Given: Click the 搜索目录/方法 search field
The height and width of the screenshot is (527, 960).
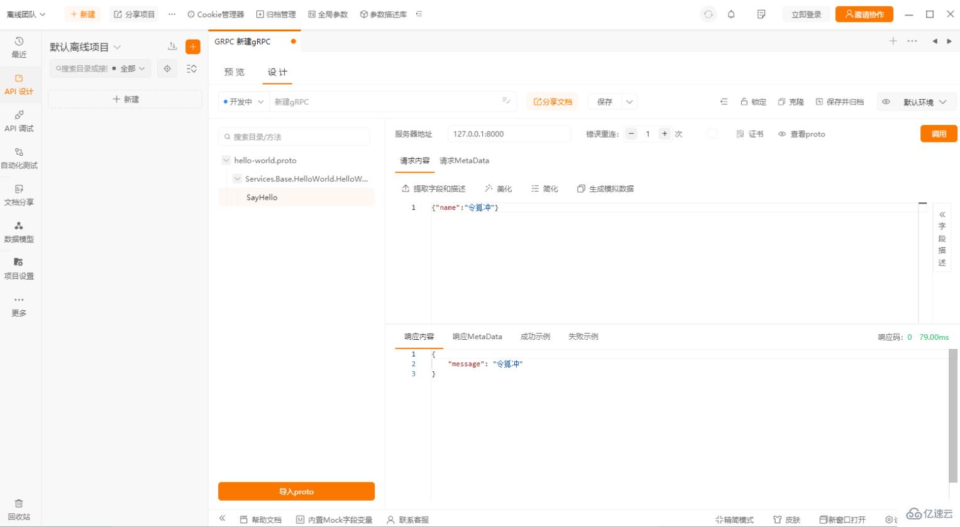Looking at the screenshot, I should [294, 137].
